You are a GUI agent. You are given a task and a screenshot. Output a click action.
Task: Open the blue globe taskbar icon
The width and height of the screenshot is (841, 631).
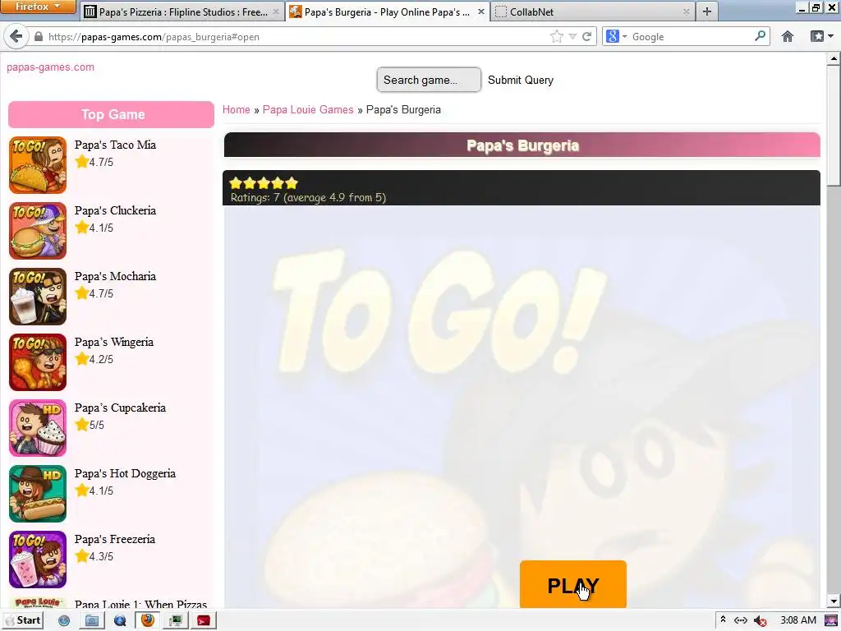[120, 621]
